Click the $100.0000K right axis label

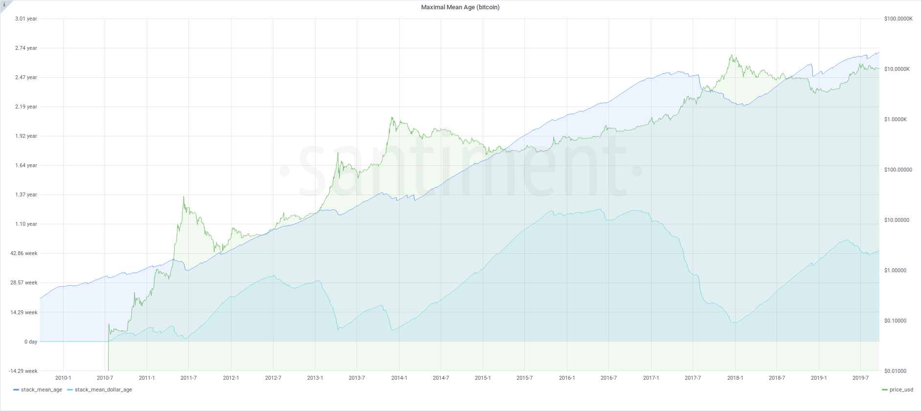pyautogui.click(x=898, y=19)
